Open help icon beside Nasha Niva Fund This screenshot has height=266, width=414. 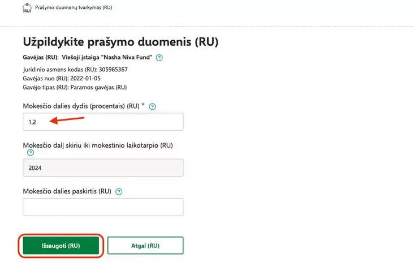(159, 58)
